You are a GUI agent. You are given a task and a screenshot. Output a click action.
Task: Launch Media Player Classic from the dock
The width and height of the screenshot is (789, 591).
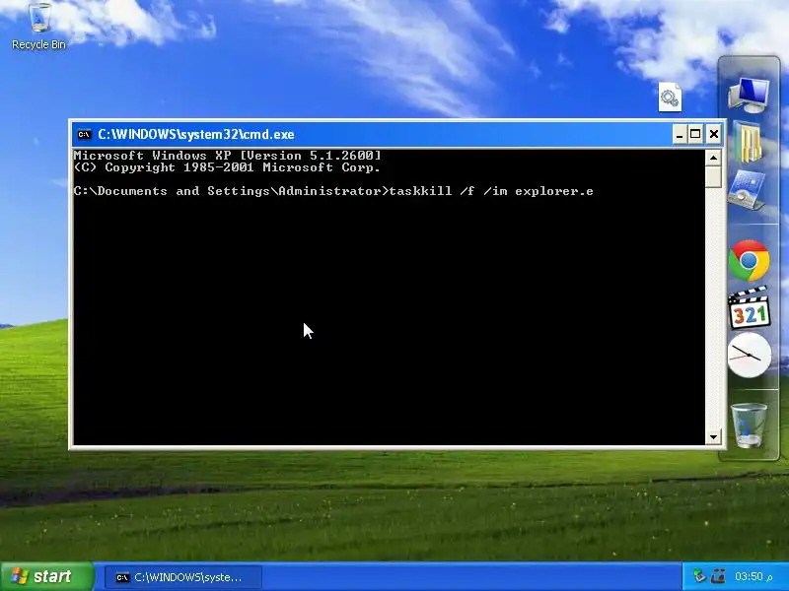(x=750, y=307)
